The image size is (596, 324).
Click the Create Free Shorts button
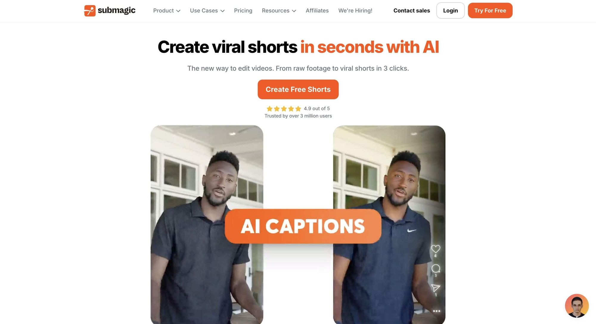pyautogui.click(x=298, y=89)
